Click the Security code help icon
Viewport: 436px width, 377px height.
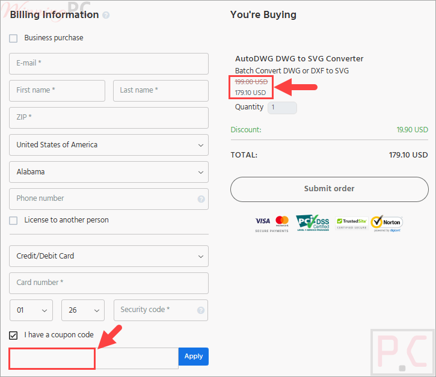pyautogui.click(x=200, y=310)
